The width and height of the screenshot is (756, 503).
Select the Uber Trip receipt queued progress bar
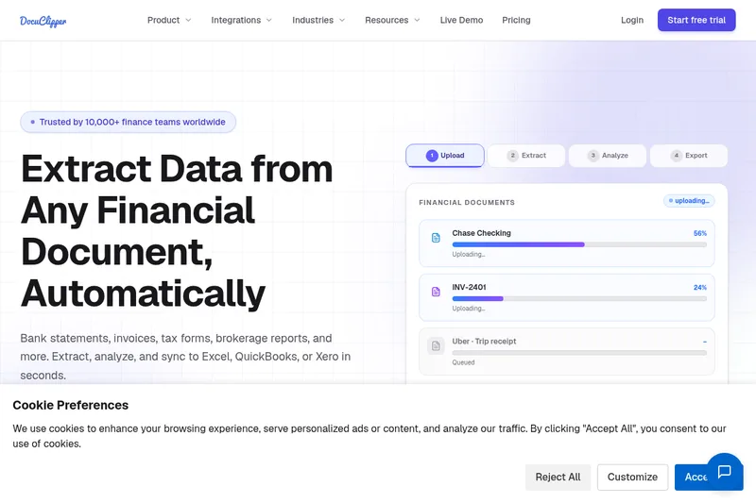coord(579,352)
